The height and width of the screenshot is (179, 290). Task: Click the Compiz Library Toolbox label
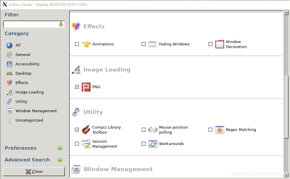(107, 130)
